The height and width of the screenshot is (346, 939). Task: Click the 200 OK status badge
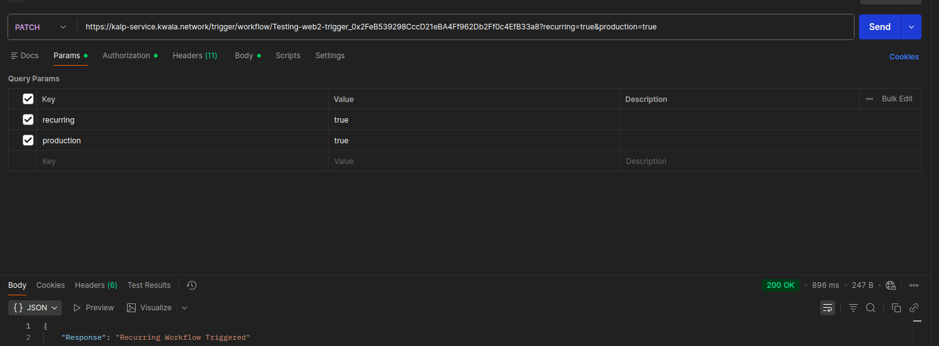click(780, 285)
